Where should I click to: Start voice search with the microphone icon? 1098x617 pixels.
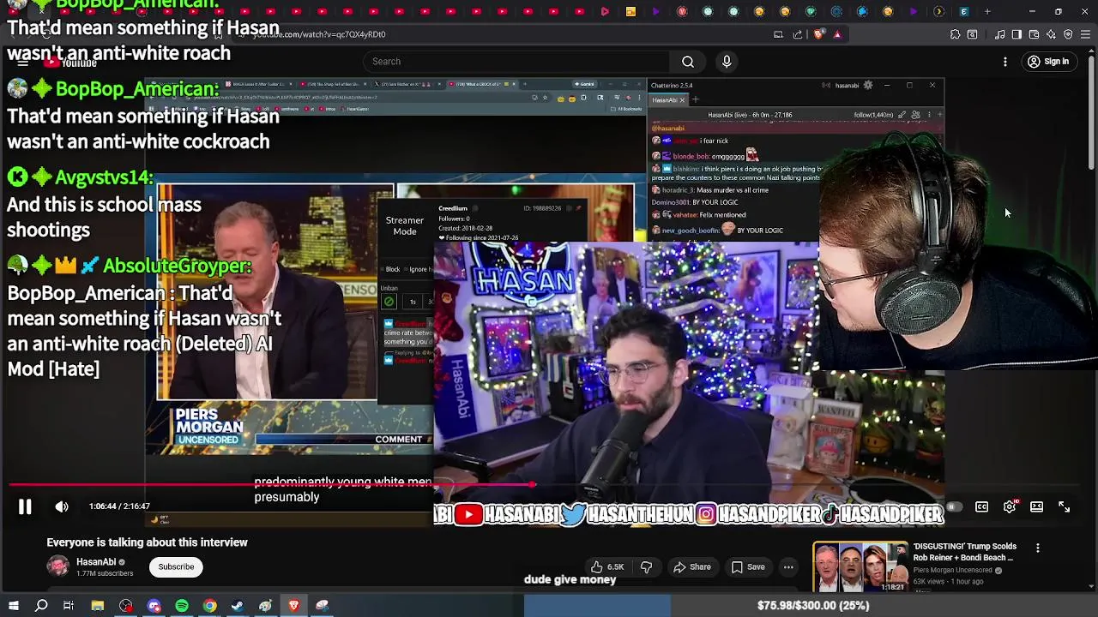727,62
